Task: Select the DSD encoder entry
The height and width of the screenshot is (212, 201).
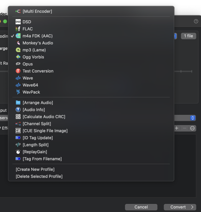Action: (x=91, y=22)
